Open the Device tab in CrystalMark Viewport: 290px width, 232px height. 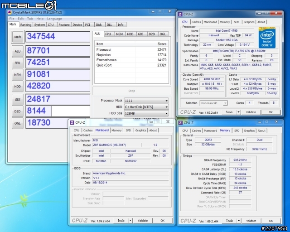[x=77, y=25]
